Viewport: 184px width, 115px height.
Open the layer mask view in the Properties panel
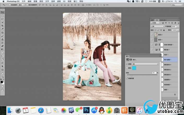click(131, 60)
